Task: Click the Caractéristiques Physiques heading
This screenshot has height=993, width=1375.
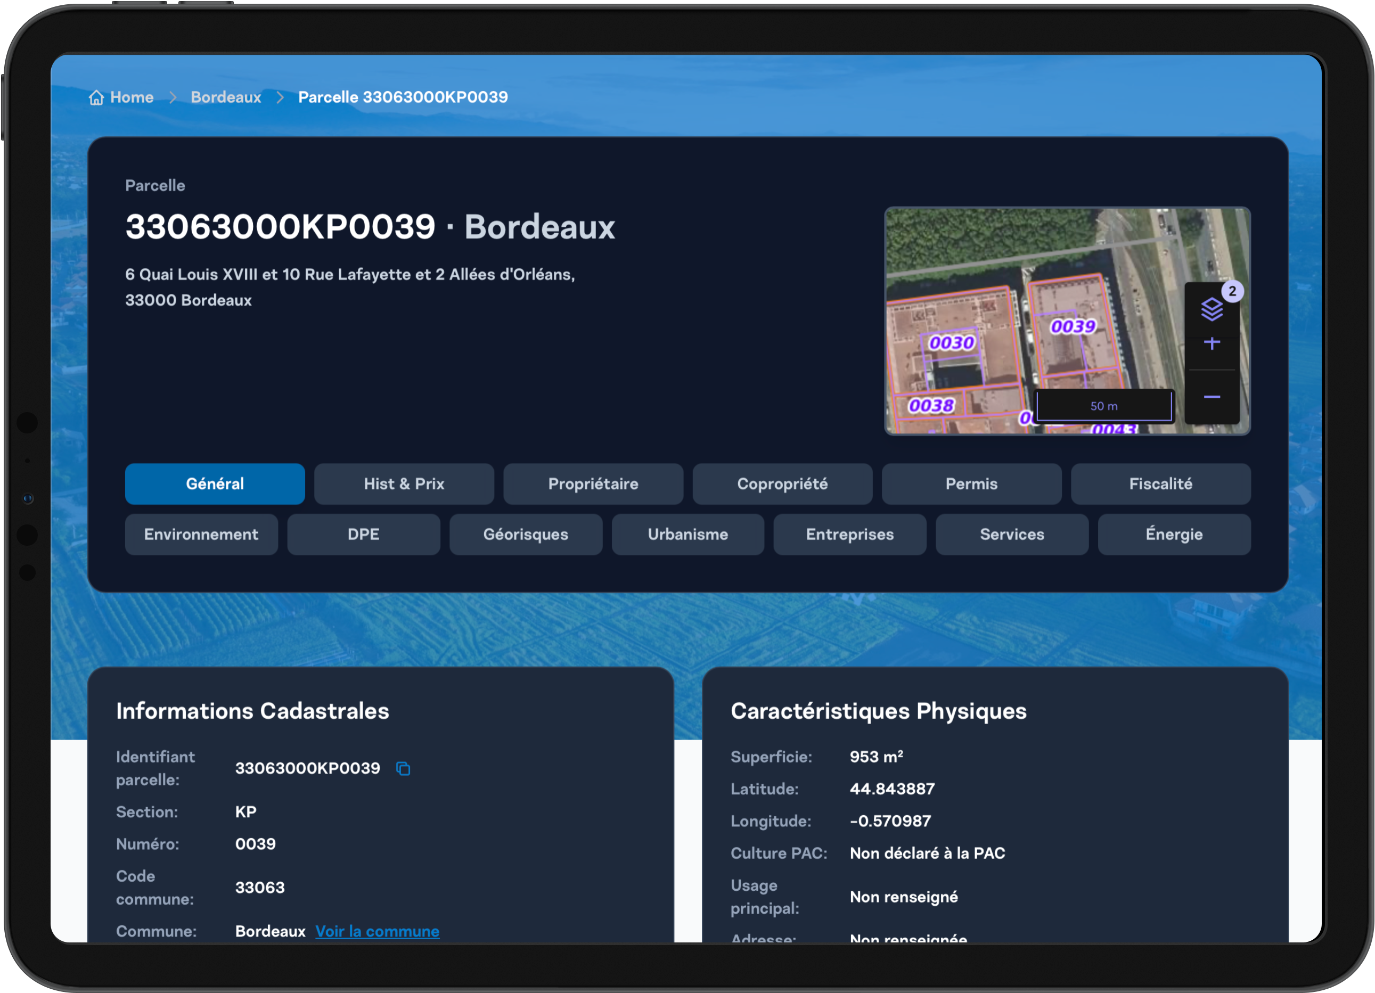Action: (879, 711)
